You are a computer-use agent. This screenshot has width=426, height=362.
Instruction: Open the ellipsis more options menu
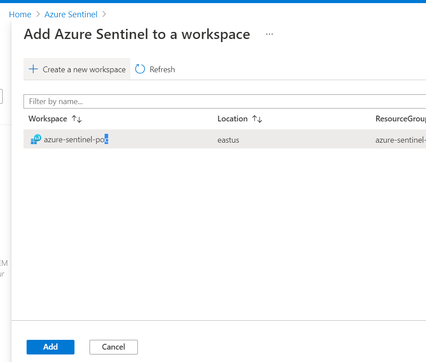(x=270, y=34)
